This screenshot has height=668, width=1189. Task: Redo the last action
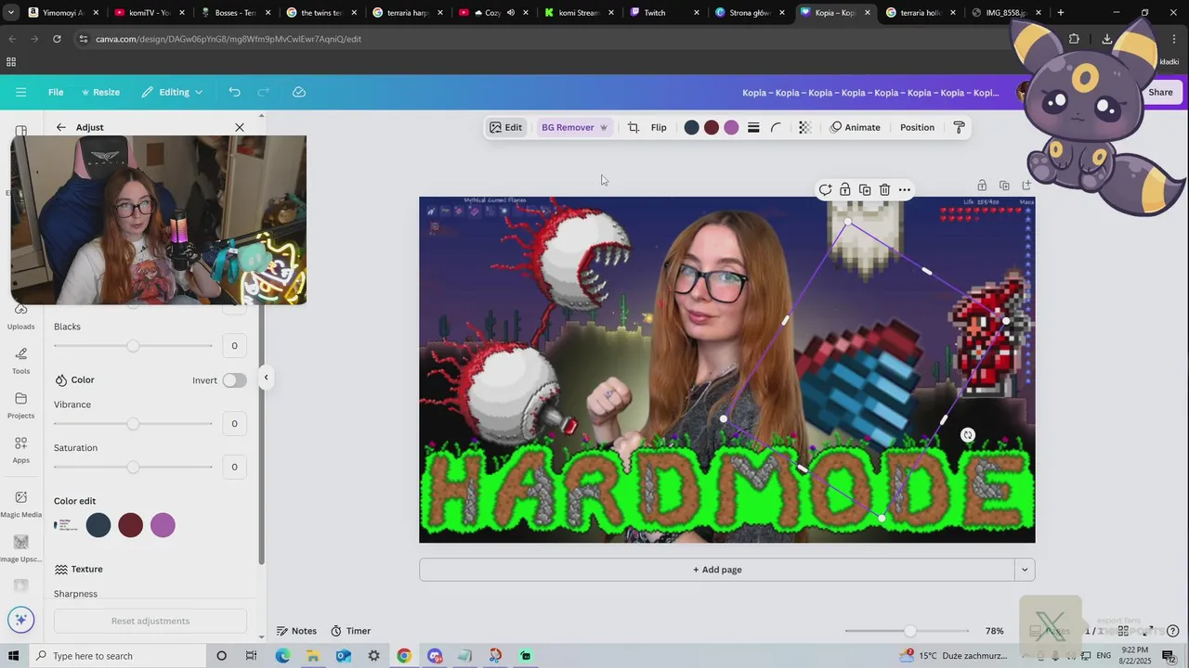point(263,92)
